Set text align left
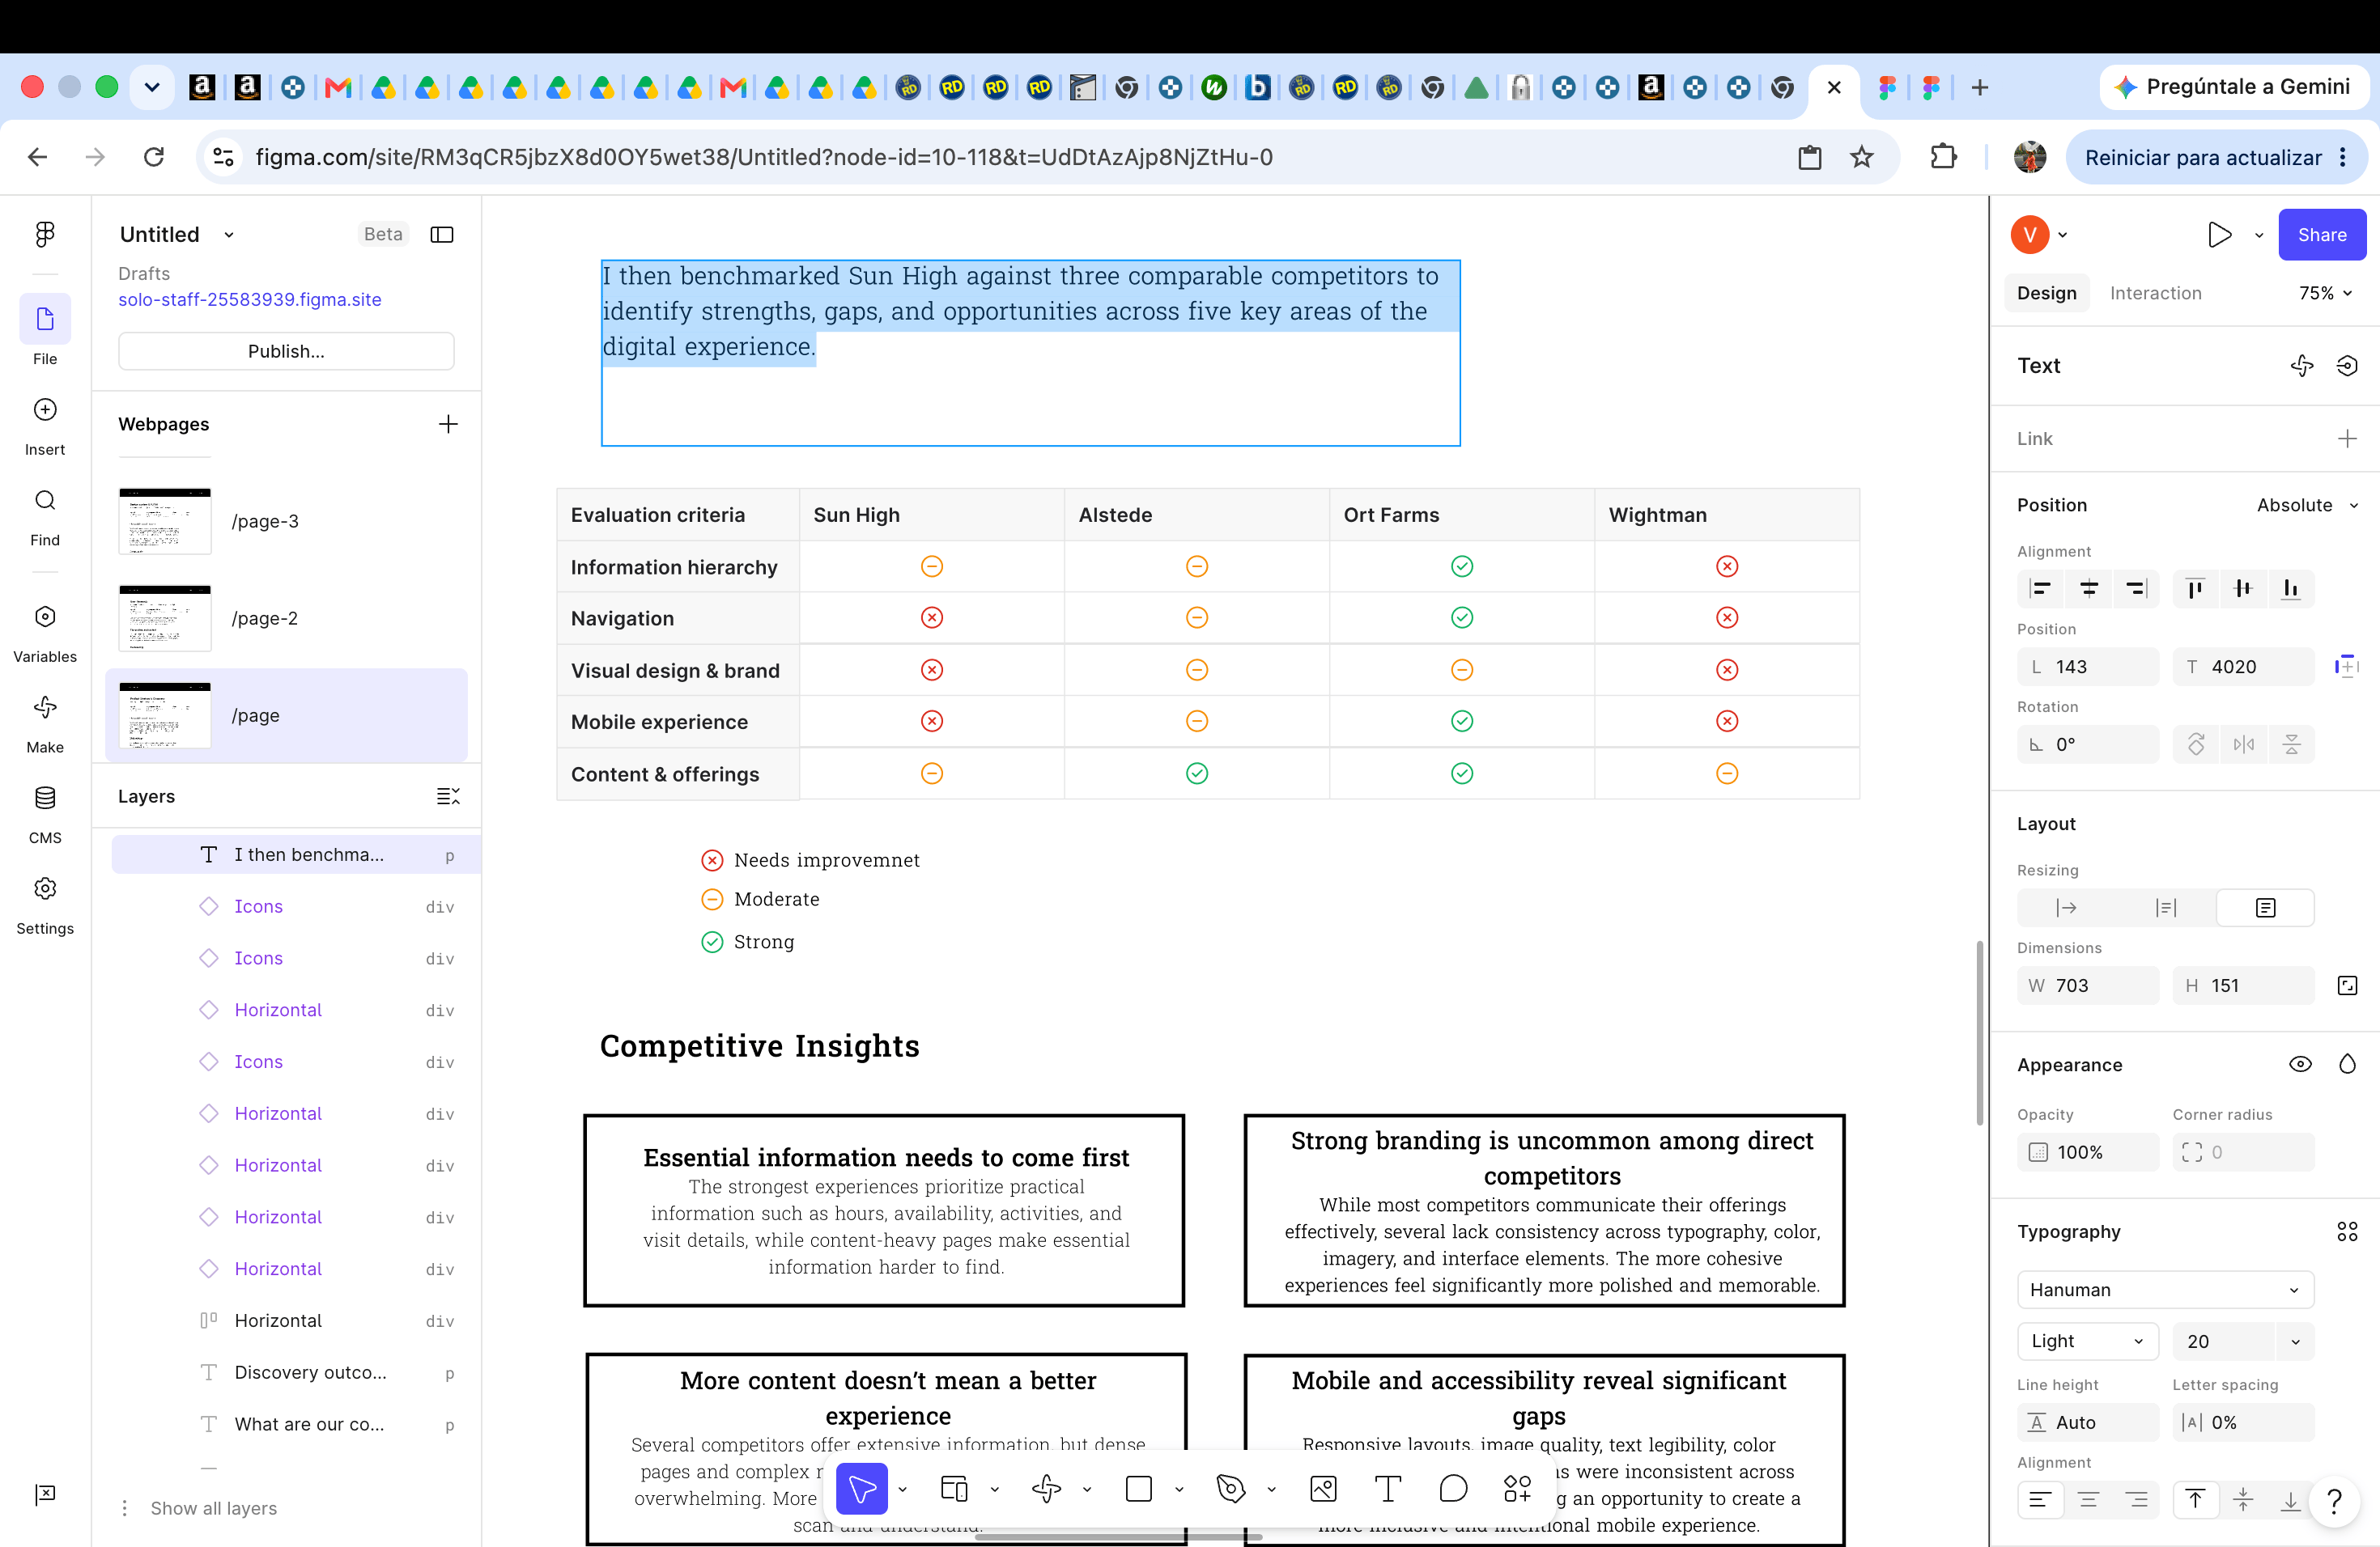The width and height of the screenshot is (2380, 1547). 2040,1500
